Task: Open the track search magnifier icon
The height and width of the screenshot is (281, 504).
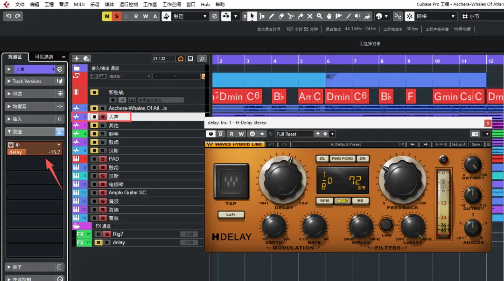Action: pyautogui.click(x=202, y=58)
